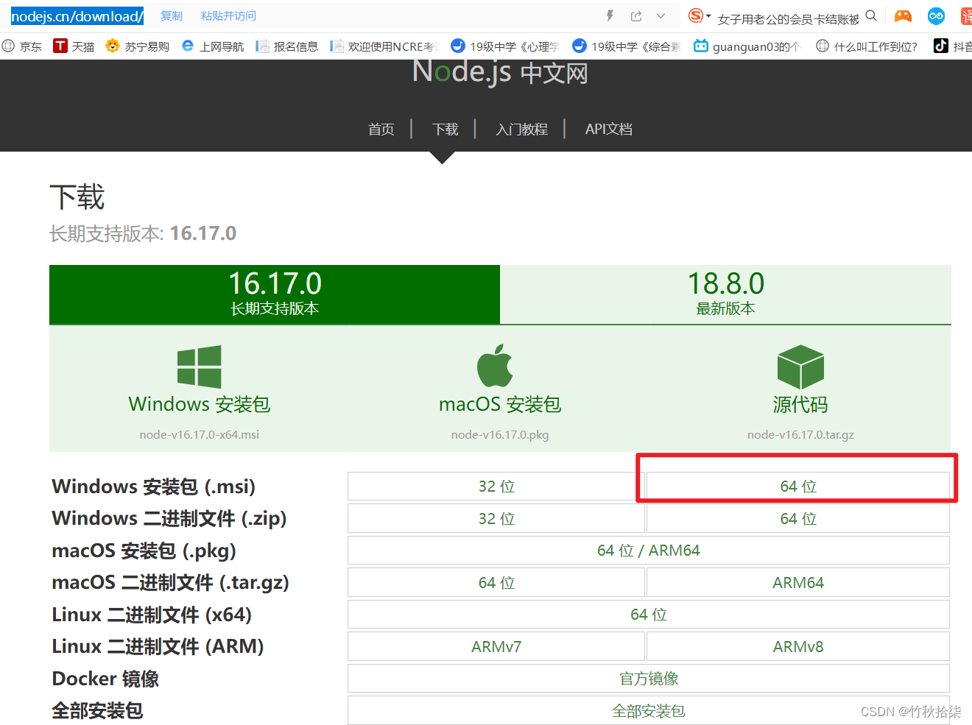The height and width of the screenshot is (725, 972).
Task: Open the 19级中学《综合素 bookmark
Action: click(627, 46)
